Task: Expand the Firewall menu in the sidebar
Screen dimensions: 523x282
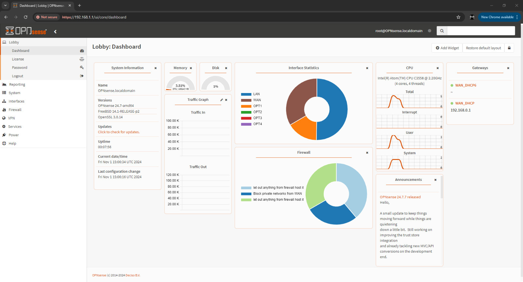Action: coord(15,110)
